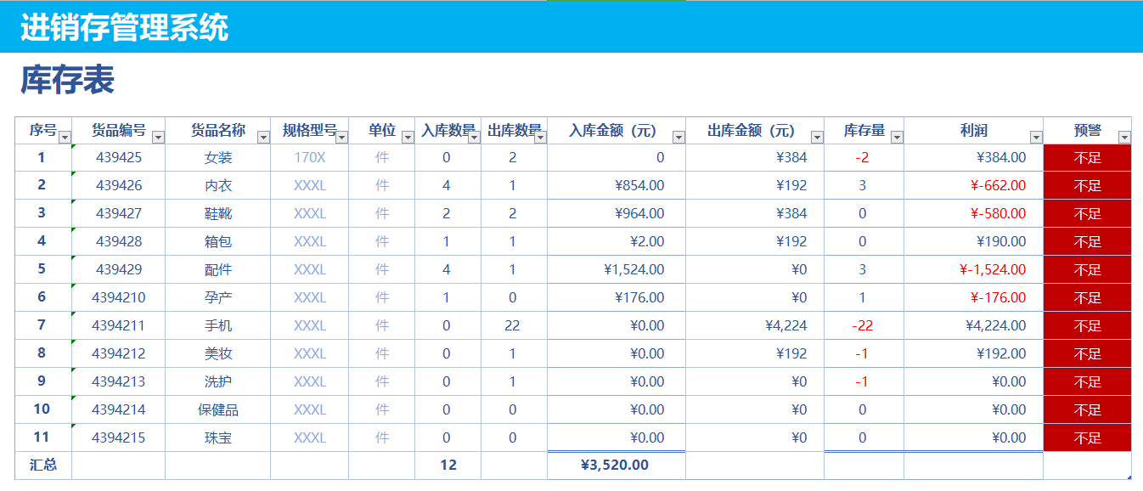
Task: Click product code cell 439426
Action: [x=119, y=186]
